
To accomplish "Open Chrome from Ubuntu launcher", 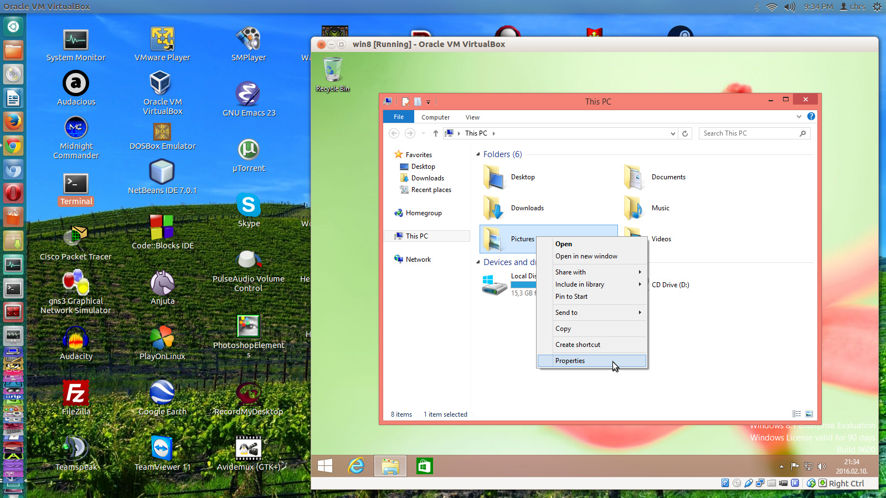I will coord(13,146).
